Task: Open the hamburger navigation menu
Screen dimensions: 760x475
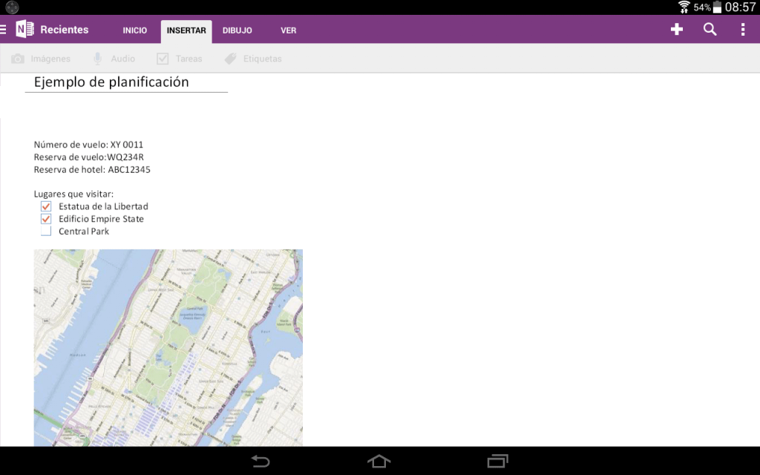Action: point(4,30)
